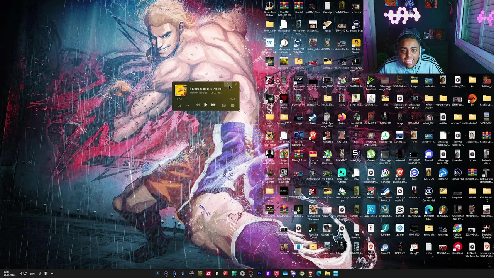
Task: Switch ENG input language in taskbar
Action: tap(32, 273)
